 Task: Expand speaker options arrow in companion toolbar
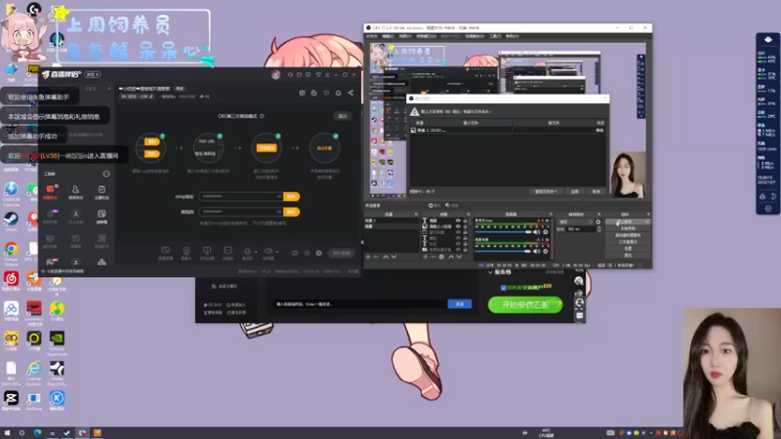277,252
